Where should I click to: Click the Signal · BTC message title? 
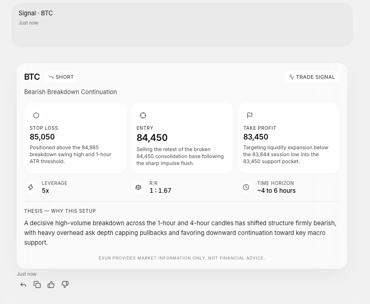tap(36, 13)
